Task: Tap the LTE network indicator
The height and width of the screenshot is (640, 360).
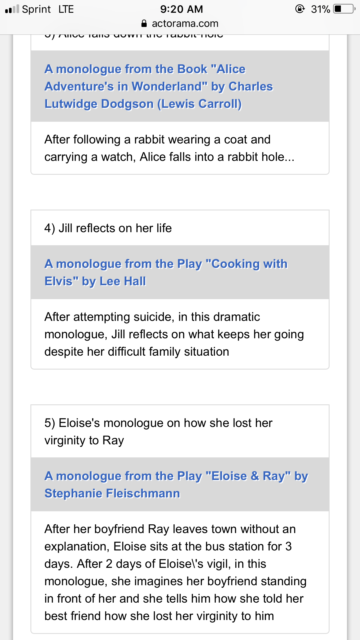Action: coord(66,9)
